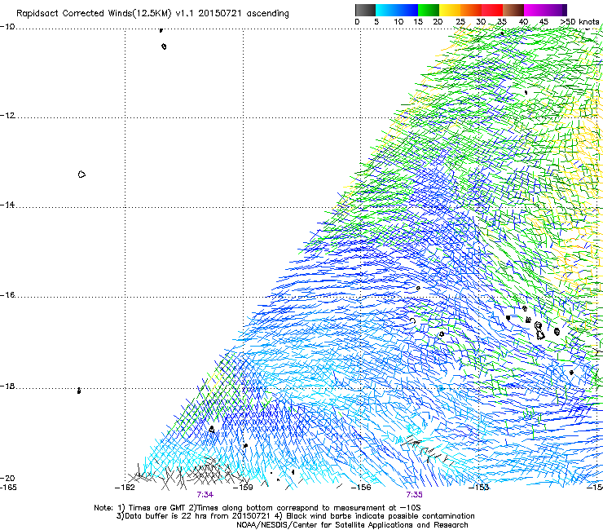Select the "45" legend label under the color bar
This screenshot has width=603, height=530.
point(544,22)
